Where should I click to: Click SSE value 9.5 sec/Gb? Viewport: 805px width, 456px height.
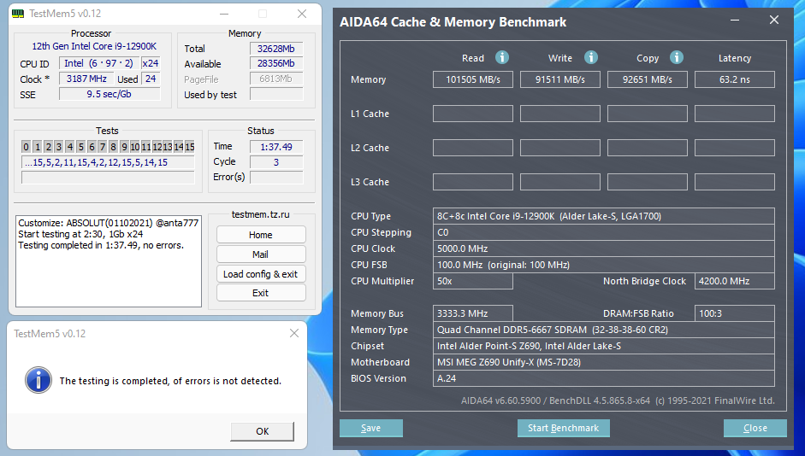(110, 94)
